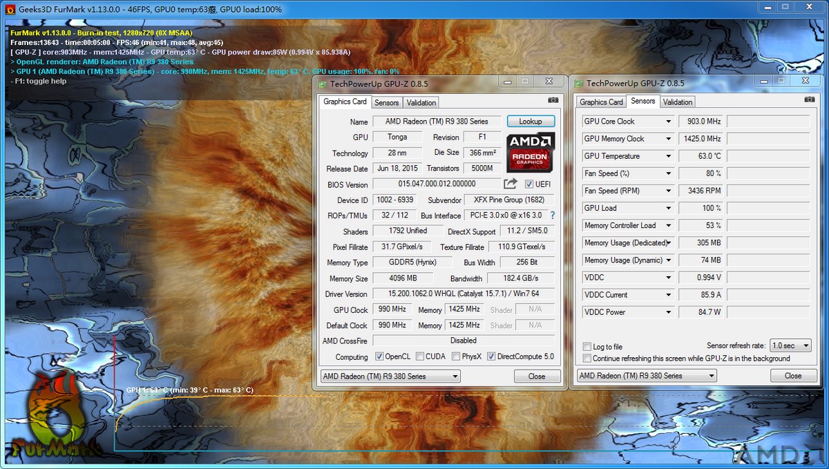The image size is (829, 469).
Task: Click the GDDR5 (Hynix) memory type value
Action: (x=412, y=262)
